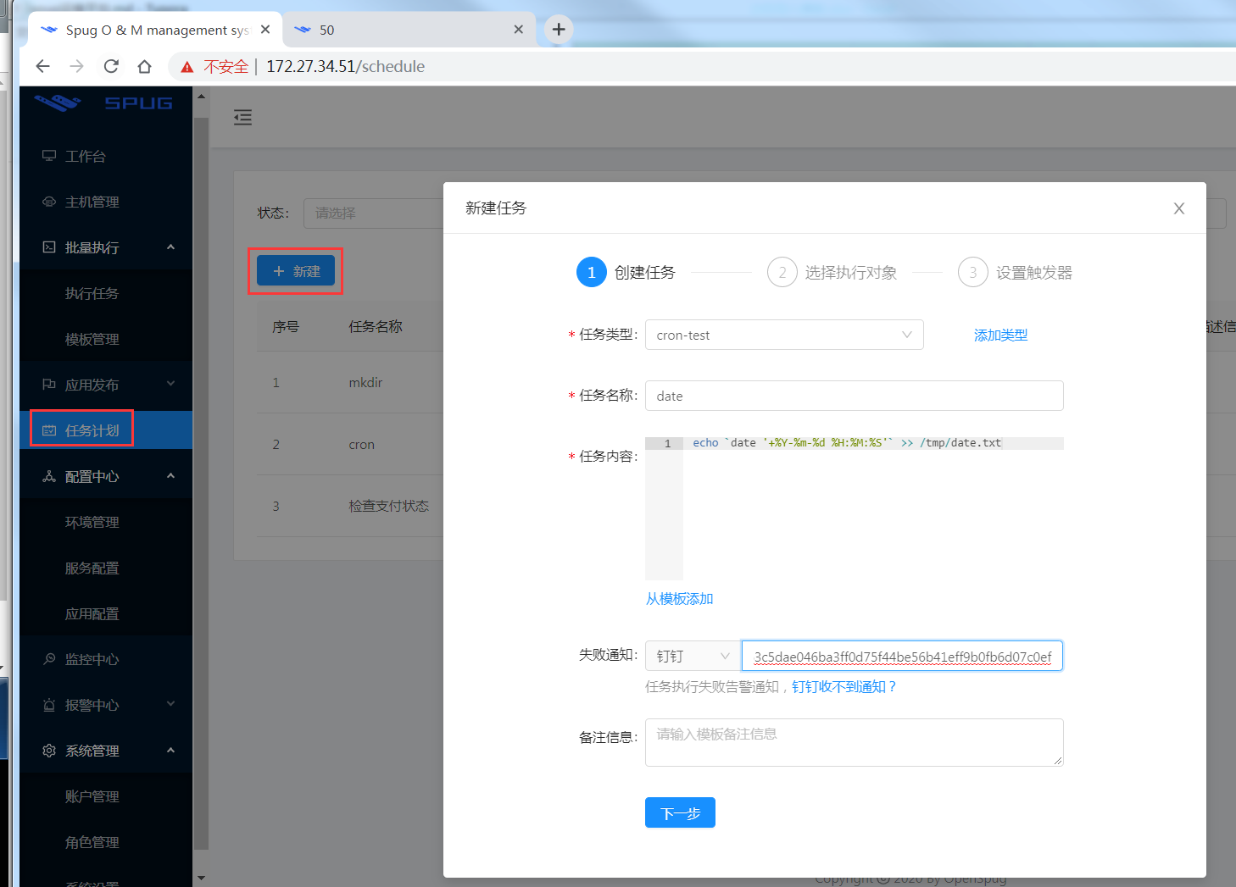Collapse the 系统管理 menu group
This screenshot has width=1236, height=887.
pos(106,751)
